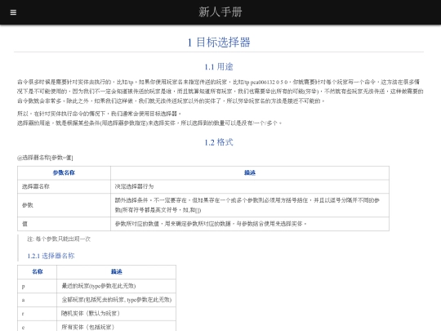Click the '选择器名称' table cell
Image resolution: width=441 pixels, height=331 pixels.
coord(64,186)
